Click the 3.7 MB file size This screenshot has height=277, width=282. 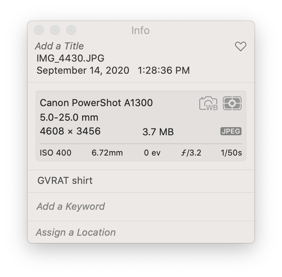[158, 132]
